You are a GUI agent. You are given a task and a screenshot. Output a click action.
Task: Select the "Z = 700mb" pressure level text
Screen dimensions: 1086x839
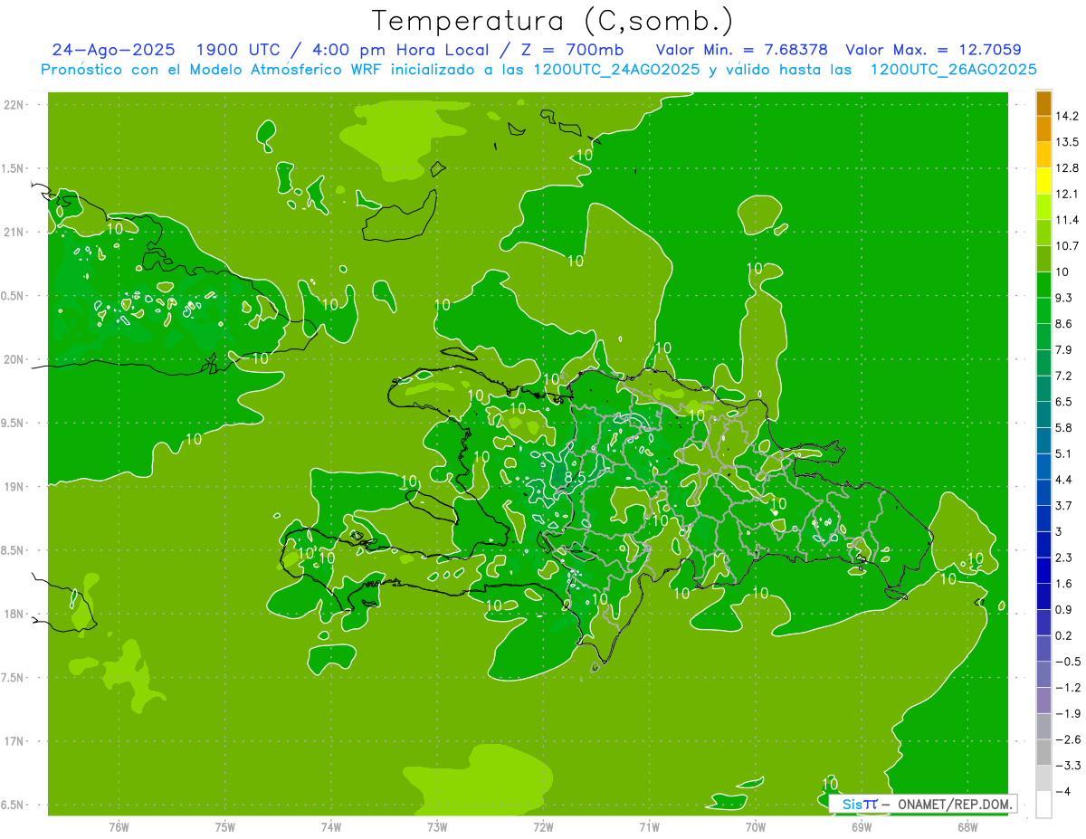pyautogui.click(x=571, y=50)
